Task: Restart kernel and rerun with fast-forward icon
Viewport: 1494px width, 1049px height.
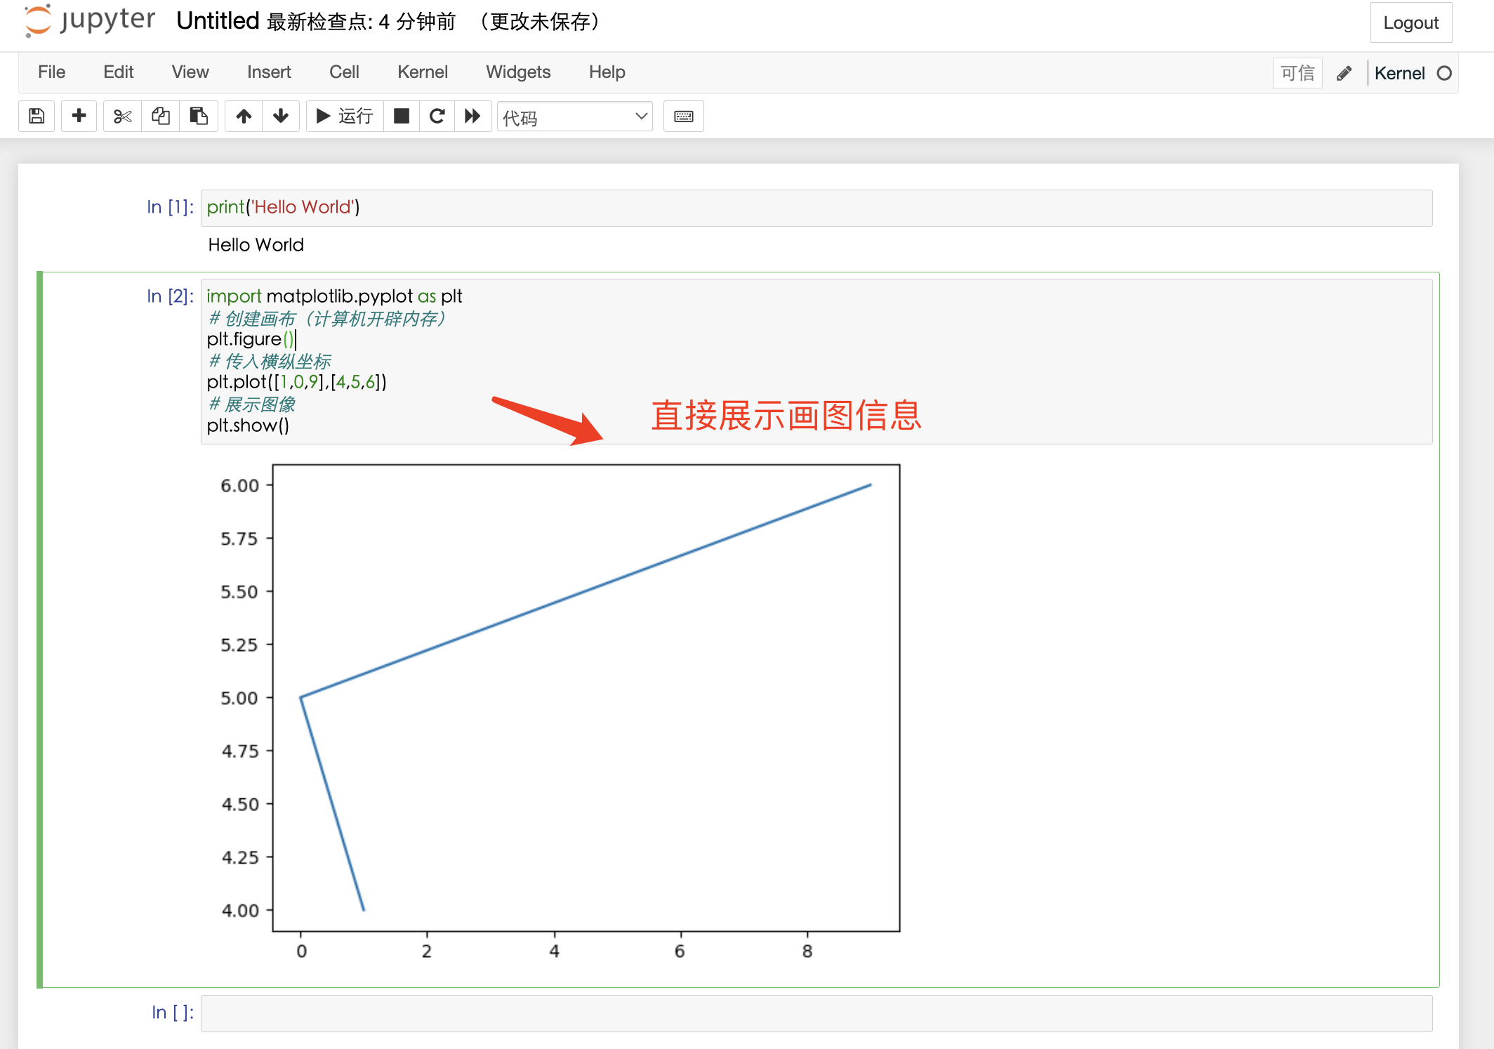Action: click(473, 116)
